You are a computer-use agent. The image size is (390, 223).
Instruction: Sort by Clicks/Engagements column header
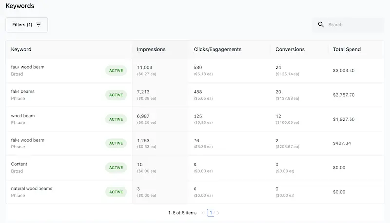(x=217, y=49)
